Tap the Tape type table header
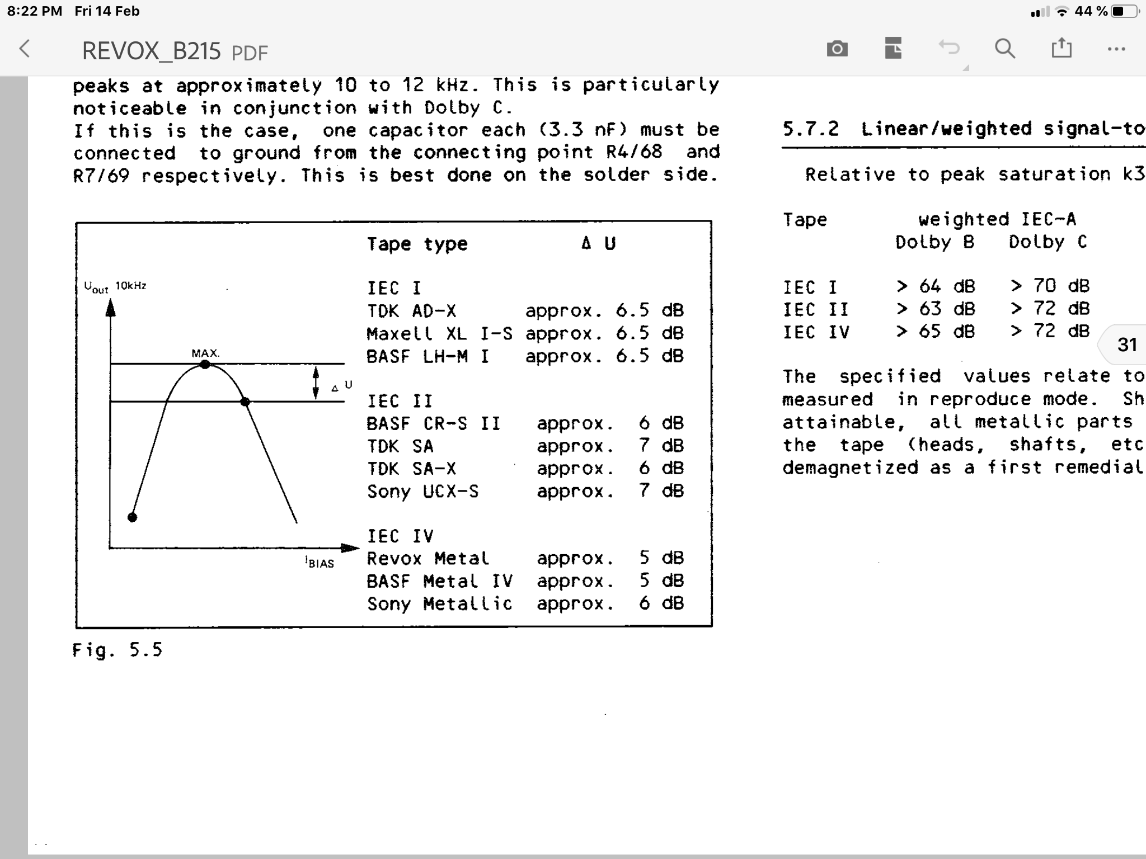 pyautogui.click(x=417, y=244)
